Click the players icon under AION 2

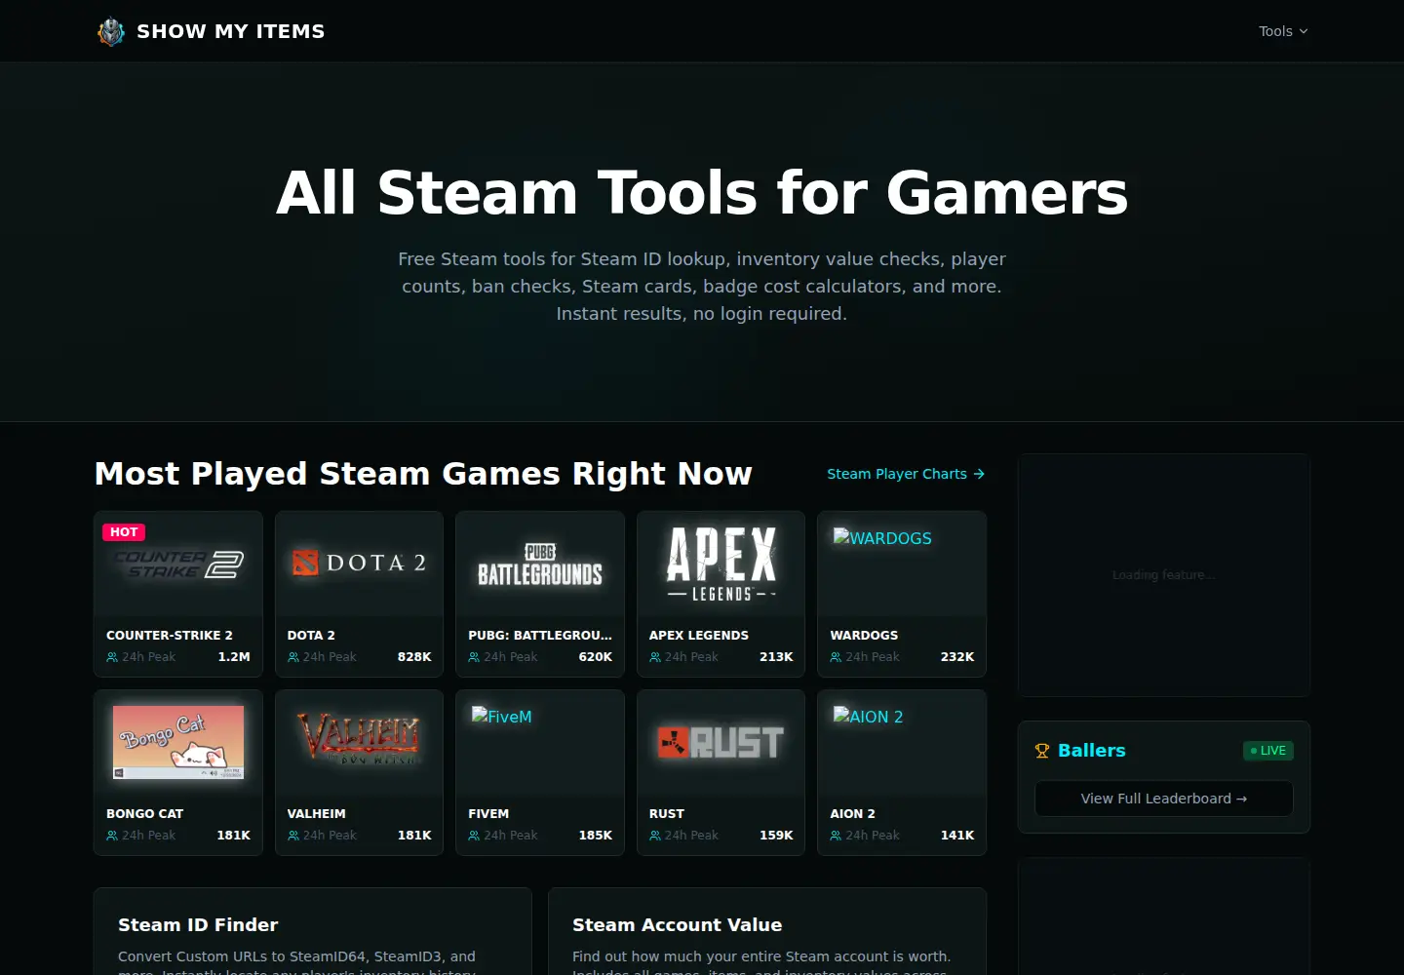coord(836,836)
